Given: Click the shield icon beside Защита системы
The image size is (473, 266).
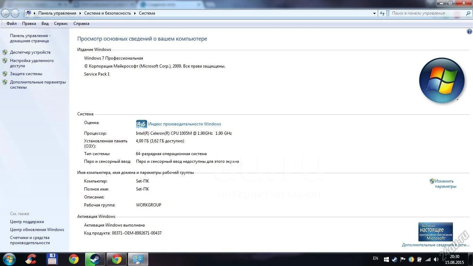Looking at the screenshot, I should click(5, 74).
